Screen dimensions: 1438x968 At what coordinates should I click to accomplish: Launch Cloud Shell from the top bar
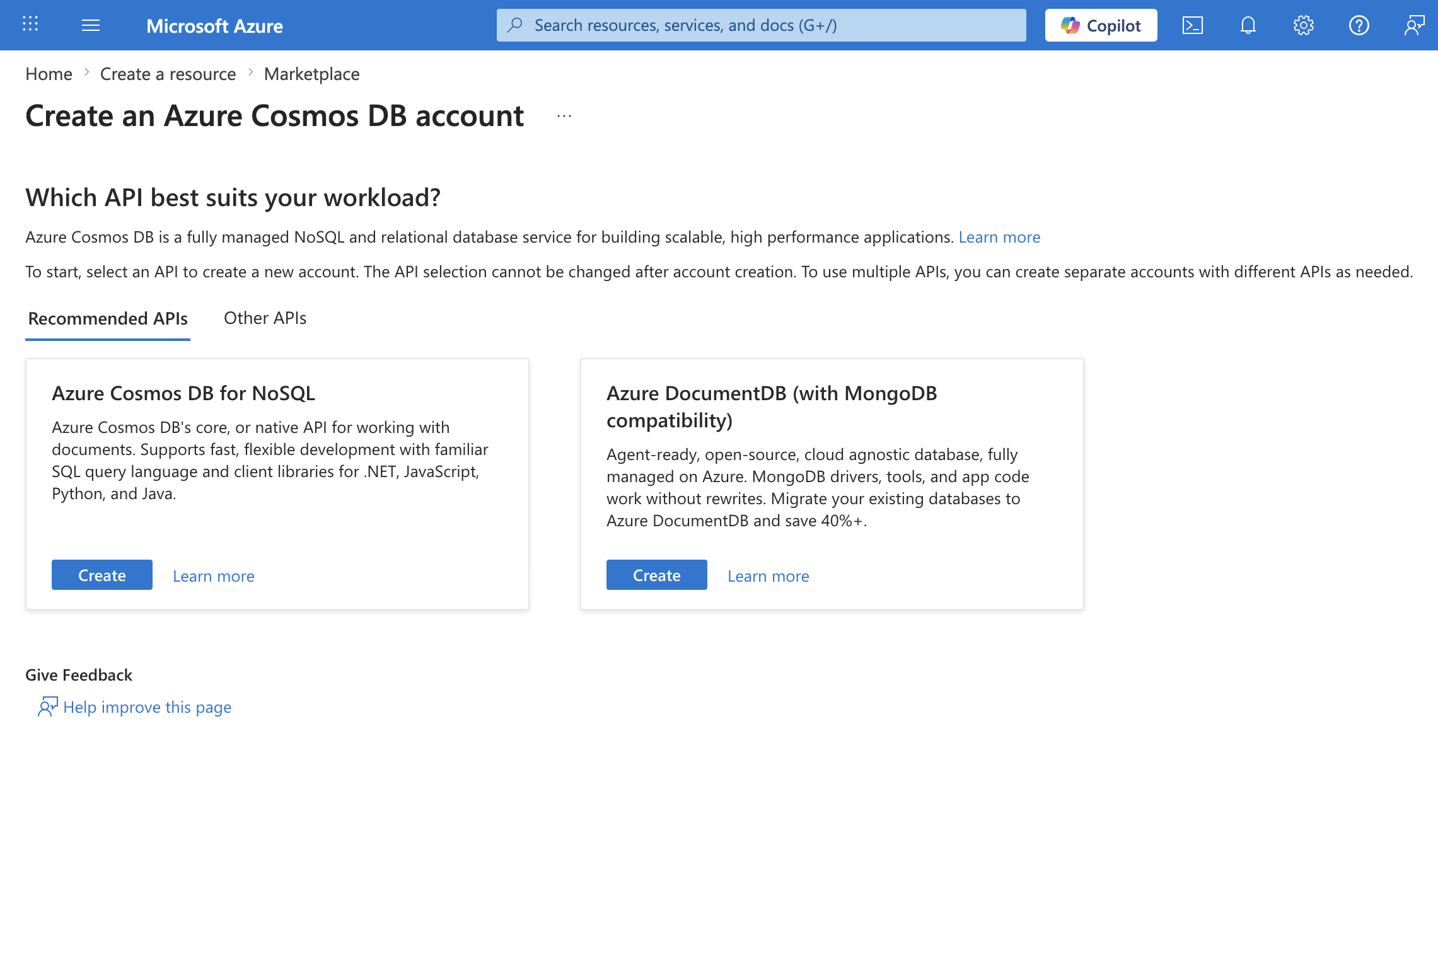tap(1192, 25)
